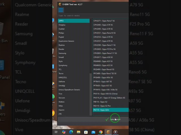This screenshot has height=135, width=181.
Task: Select Xiaomi brand
Action: (x=74, y=110)
